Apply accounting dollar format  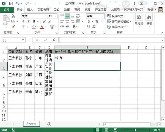coord(89,21)
